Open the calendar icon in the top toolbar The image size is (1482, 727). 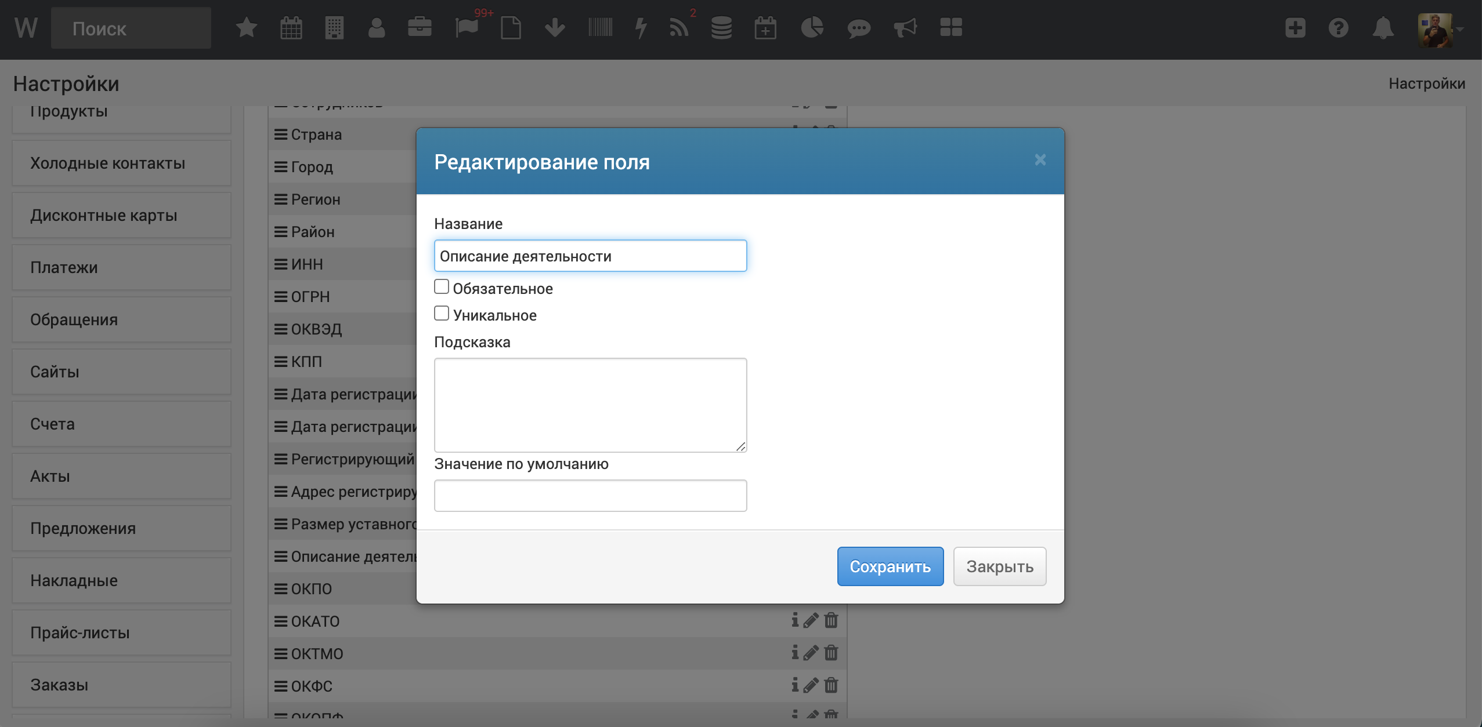tap(291, 27)
